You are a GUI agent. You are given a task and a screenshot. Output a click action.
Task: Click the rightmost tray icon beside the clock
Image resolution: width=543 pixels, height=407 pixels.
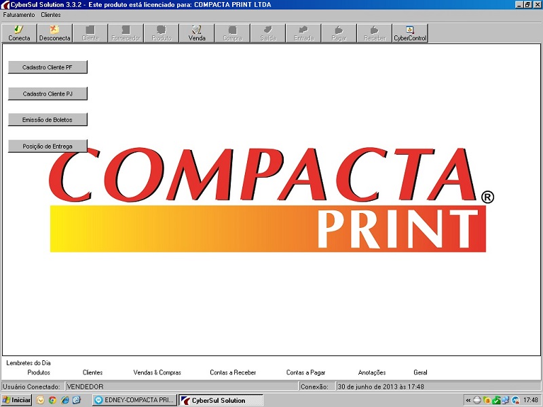[x=516, y=400]
